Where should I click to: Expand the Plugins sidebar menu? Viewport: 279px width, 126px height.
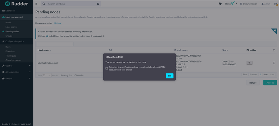16,78
